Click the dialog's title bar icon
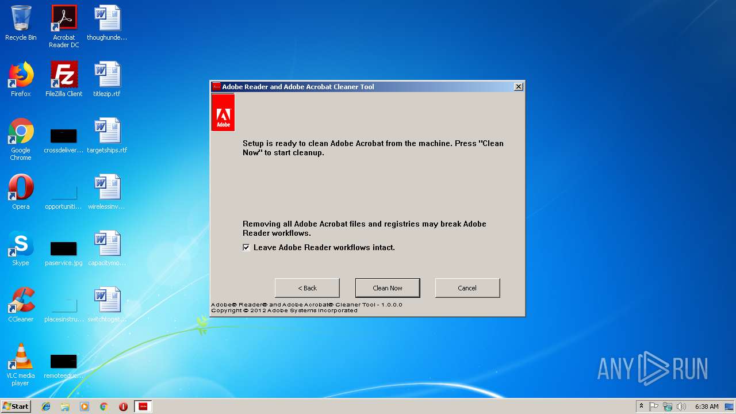The height and width of the screenshot is (414, 736). [x=216, y=87]
